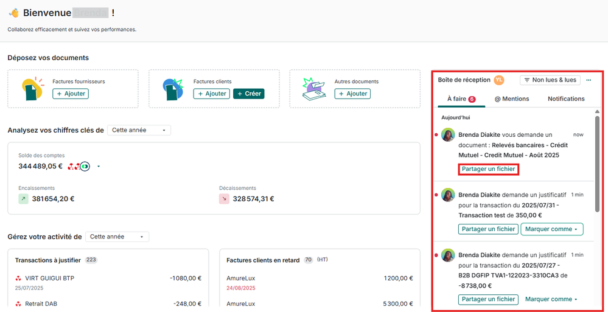
Task: Click Ajouter under Factures fournisseurs
Action: (x=71, y=94)
